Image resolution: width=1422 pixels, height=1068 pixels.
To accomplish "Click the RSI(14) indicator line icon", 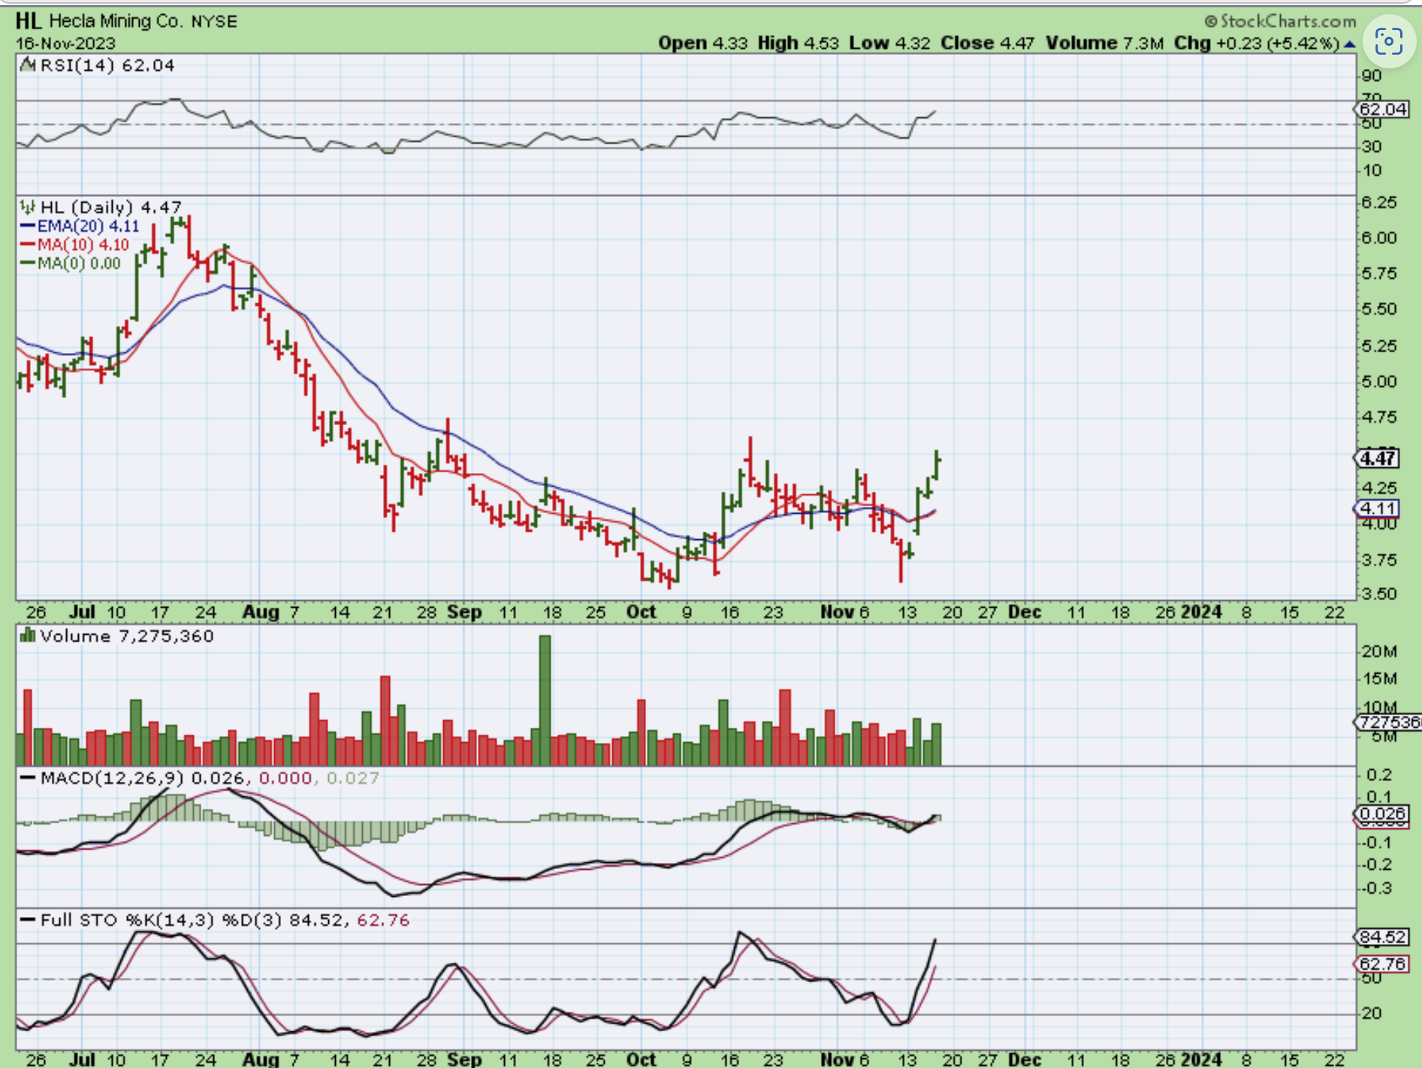I will [x=28, y=65].
